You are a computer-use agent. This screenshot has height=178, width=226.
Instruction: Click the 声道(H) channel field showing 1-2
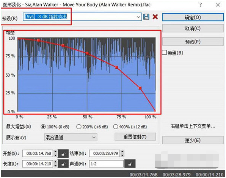[x=107, y=164]
